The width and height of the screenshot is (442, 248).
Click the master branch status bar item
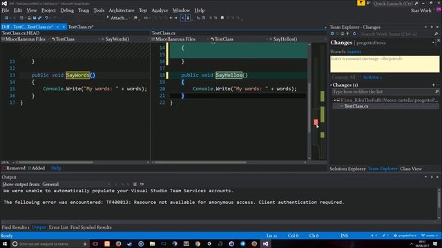430,236
